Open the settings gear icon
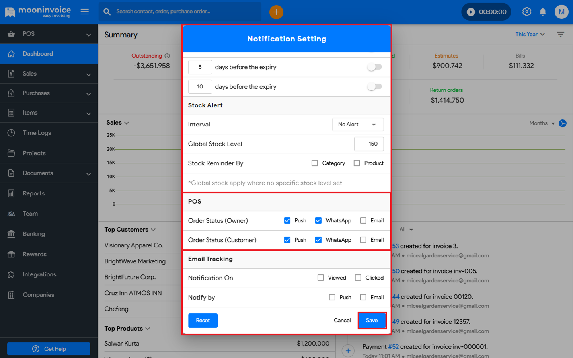The width and height of the screenshot is (573, 358). 526,12
